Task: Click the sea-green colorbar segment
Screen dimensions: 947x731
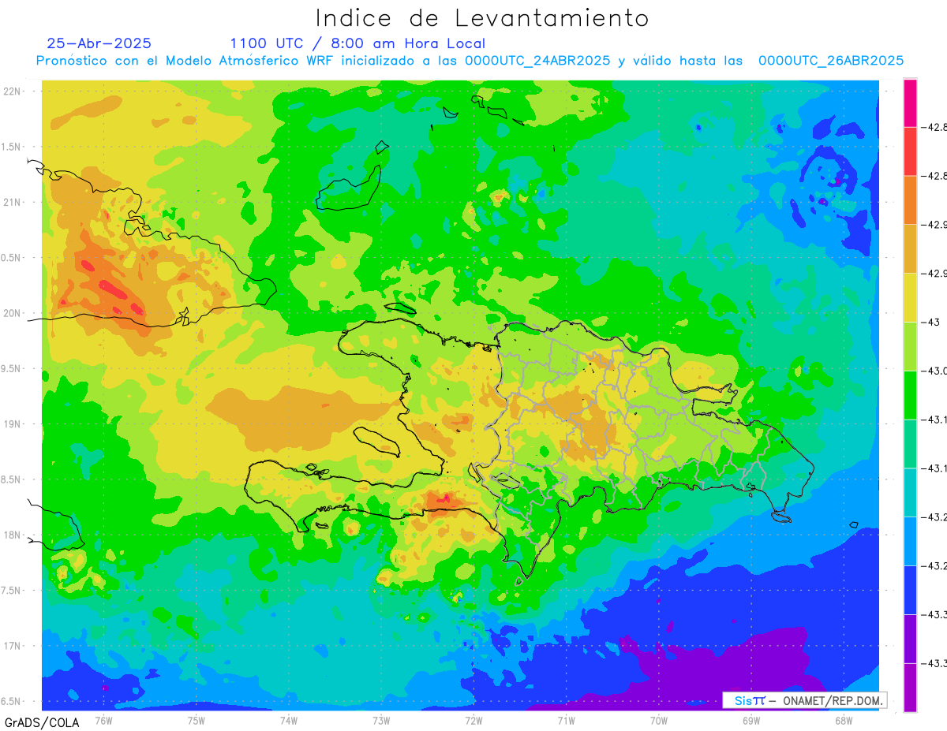Action: click(x=910, y=444)
